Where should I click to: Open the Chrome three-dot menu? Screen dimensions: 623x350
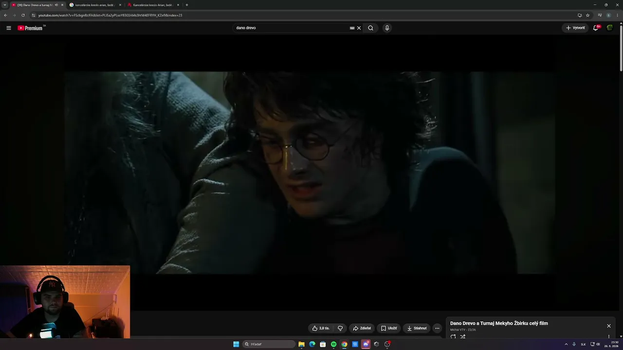point(618,15)
